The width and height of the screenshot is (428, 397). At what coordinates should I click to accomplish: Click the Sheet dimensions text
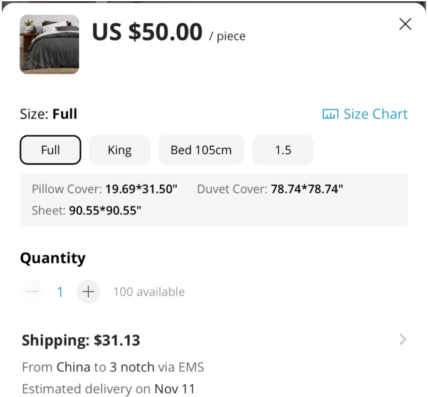[86, 211]
